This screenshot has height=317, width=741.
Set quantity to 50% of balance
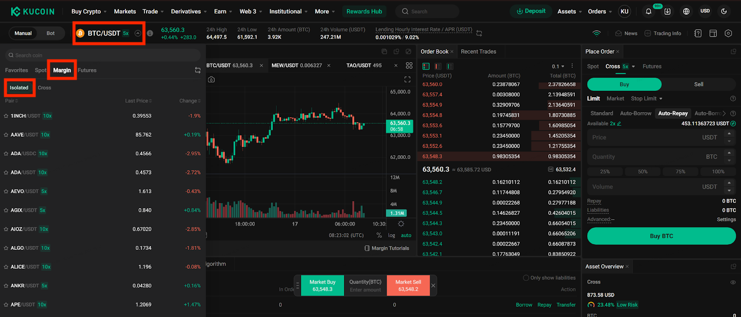643,171
